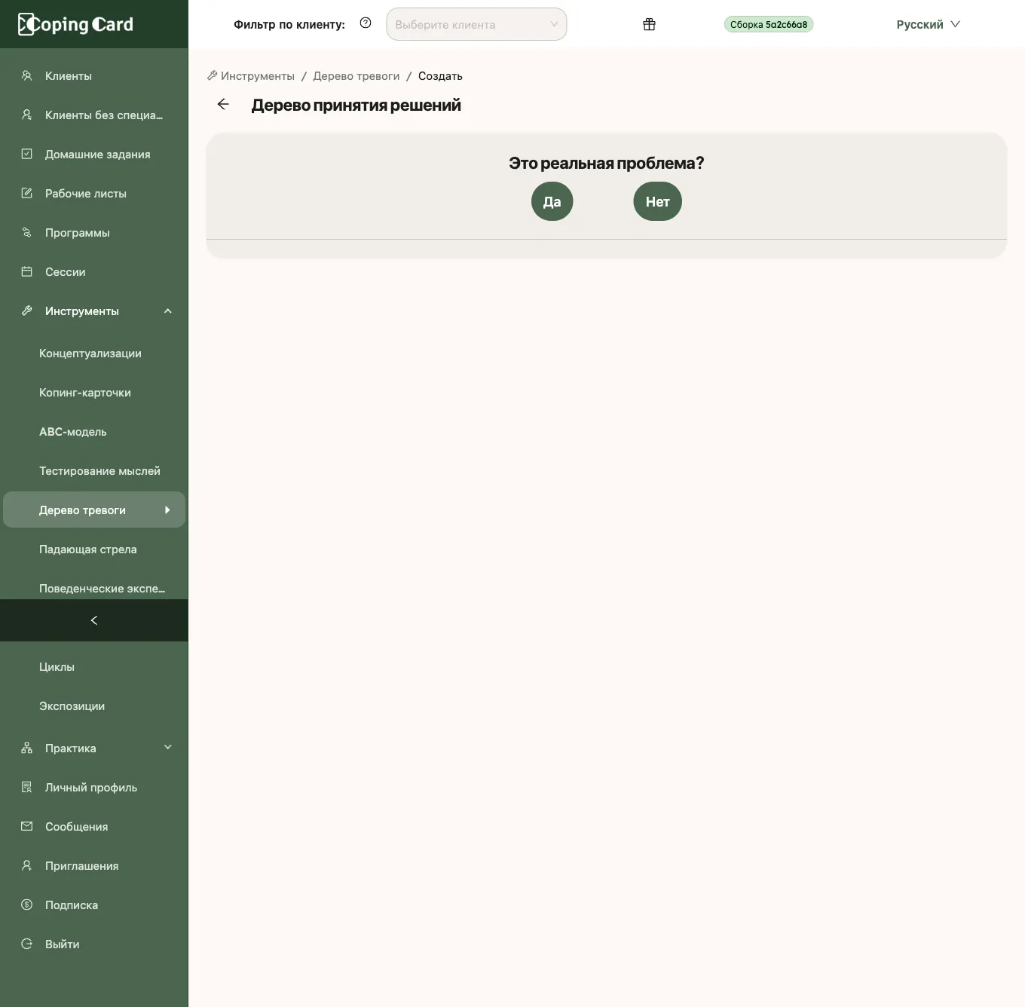
Task: Open the gift icon in header
Action: tap(649, 24)
